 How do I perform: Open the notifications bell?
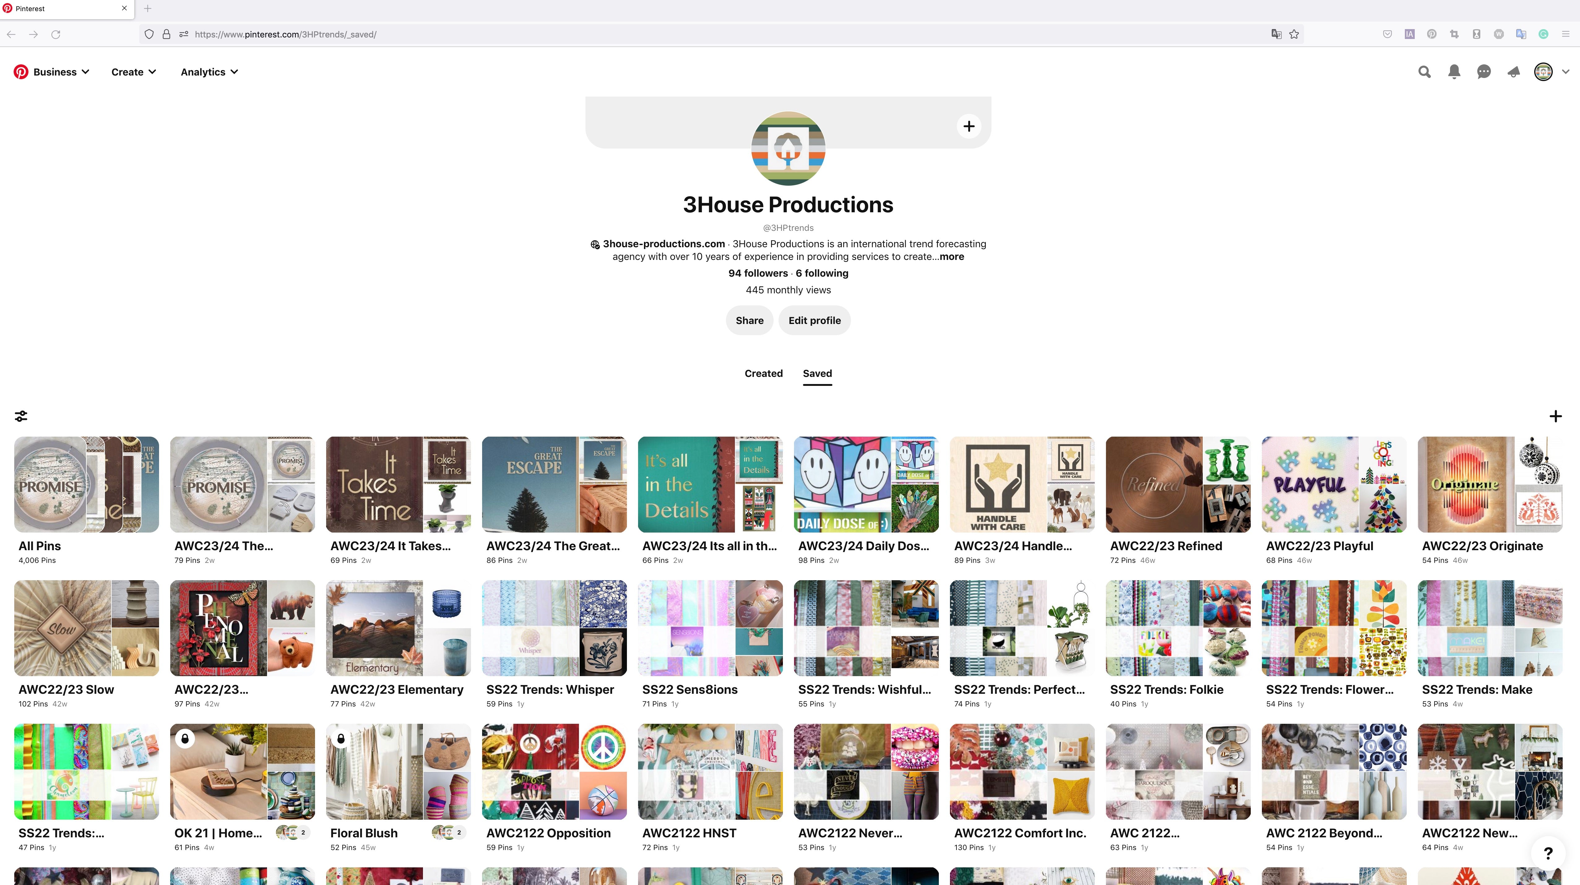click(1454, 72)
